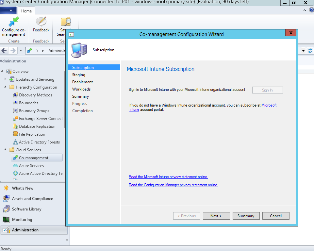Go forward with the navigation forward arrow
This screenshot has height=251, width=314.
13,50
